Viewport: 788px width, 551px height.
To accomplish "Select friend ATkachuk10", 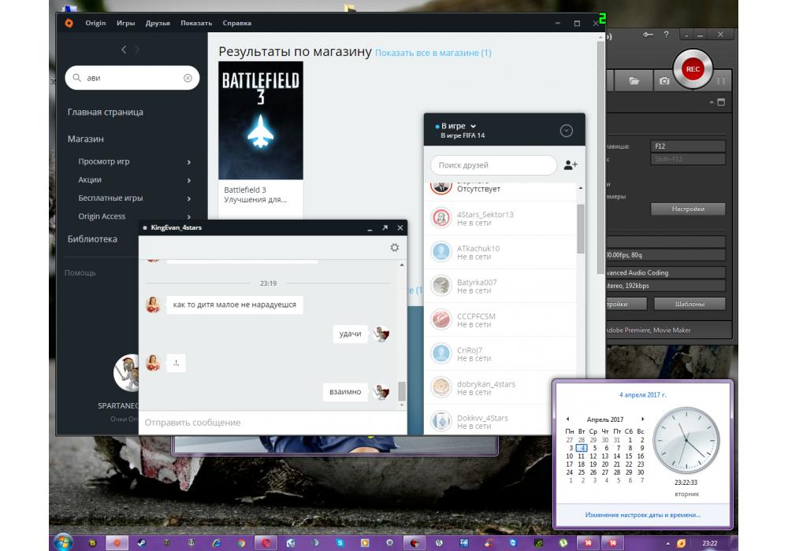I will pyautogui.click(x=500, y=252).
